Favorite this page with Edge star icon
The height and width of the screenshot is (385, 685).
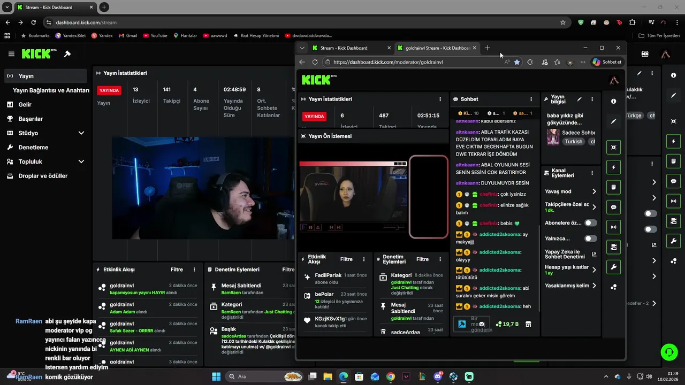(517, 62)
